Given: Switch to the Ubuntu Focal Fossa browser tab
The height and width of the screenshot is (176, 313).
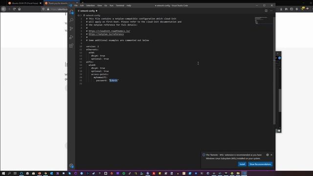Looking at the screenshot, I should [x=24, y=3].
